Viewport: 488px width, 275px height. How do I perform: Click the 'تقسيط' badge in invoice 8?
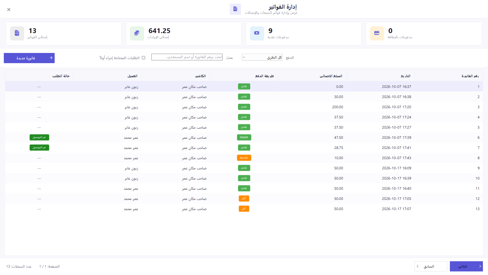(x=244, y=158)
